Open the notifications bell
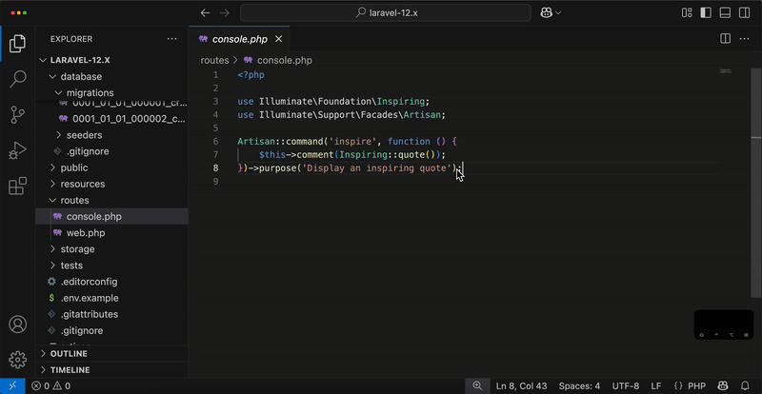This screenshot has width=762, height=394. point(745,386)
